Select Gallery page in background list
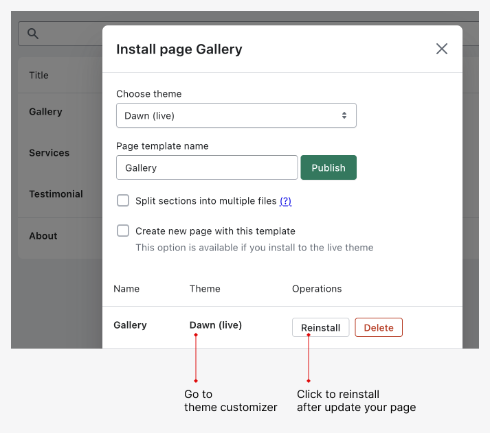Image resolution: width=490 pixels, height=433 pixels. click(45, 112)
